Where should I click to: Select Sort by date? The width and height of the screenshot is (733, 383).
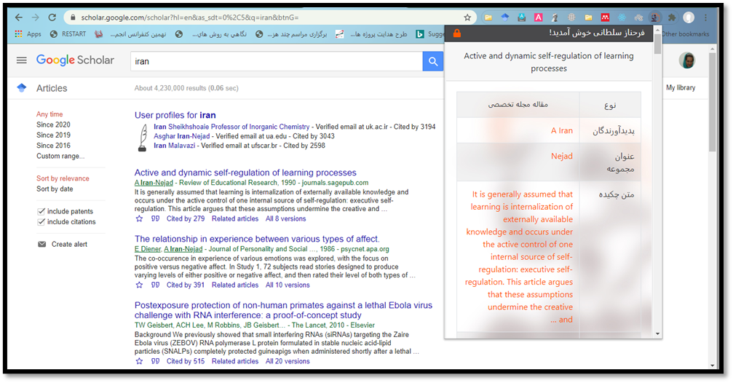click(x=55, y=189)
